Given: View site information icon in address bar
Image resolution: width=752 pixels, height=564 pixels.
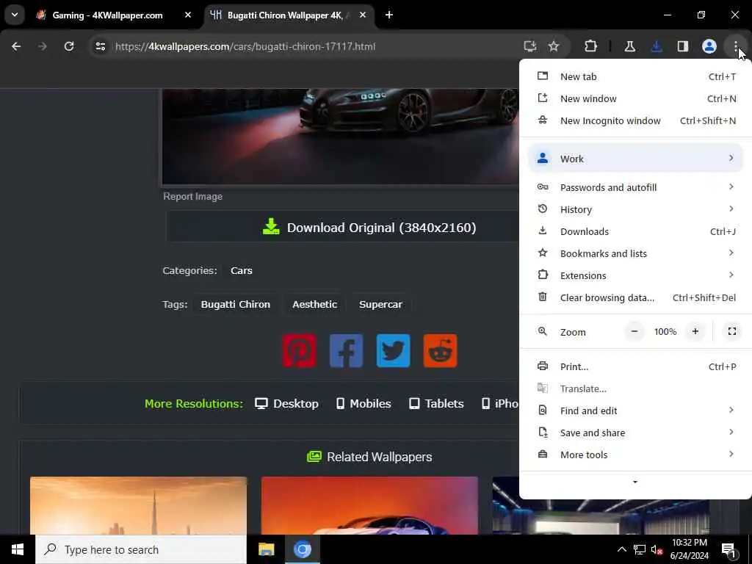Looking at the screenshot, I should pyautogui.click(x=100, y=46).
